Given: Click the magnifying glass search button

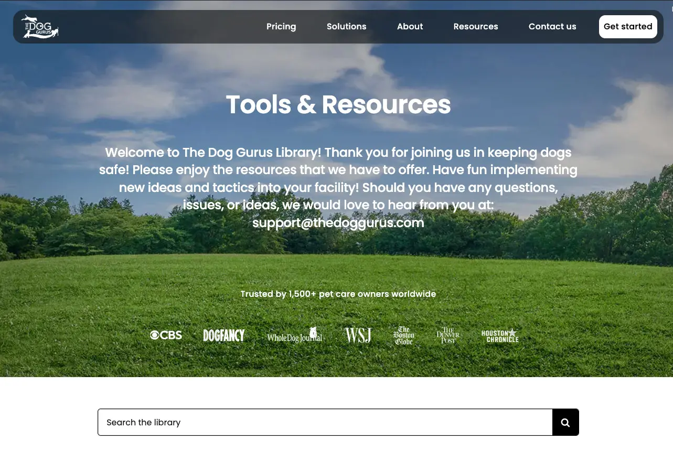Looking at the screenshot, I should tap(565, 422).
